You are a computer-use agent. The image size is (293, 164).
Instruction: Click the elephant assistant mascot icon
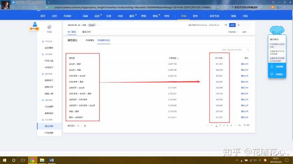click(x=278, y=30)
